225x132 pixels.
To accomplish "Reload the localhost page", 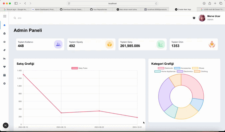I will point(156,3).
